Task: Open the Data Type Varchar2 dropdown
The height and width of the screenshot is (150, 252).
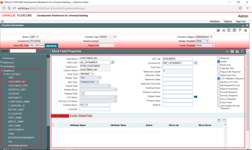Action: pos(87,74)
